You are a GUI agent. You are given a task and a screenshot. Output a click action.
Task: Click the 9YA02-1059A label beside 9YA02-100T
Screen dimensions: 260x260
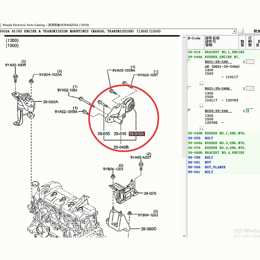[124, 70]
